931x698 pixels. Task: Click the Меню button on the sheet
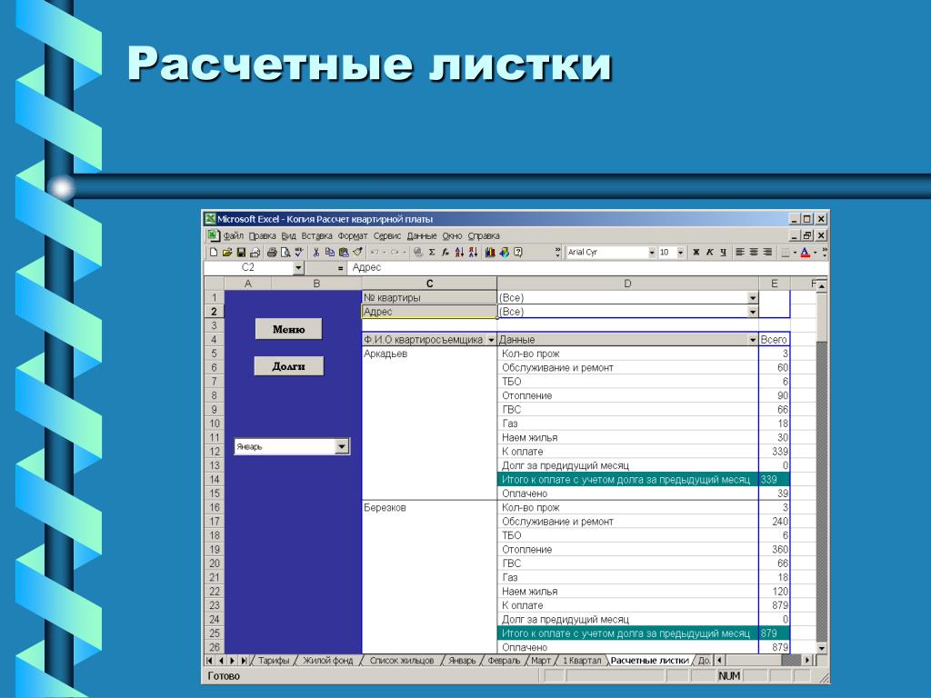click(x=288, y=329)
